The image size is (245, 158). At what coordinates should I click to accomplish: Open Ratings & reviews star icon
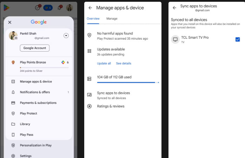(90, 106)
